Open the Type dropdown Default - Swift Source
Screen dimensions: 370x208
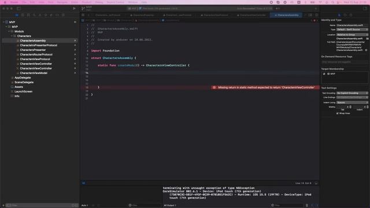352,29
